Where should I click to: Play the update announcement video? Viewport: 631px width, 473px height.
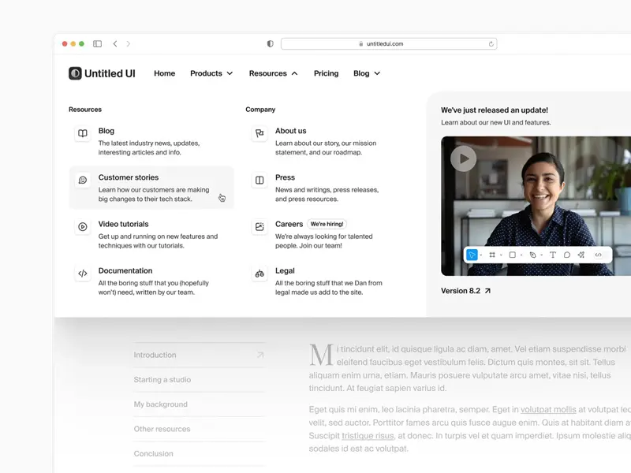point(464,158)
